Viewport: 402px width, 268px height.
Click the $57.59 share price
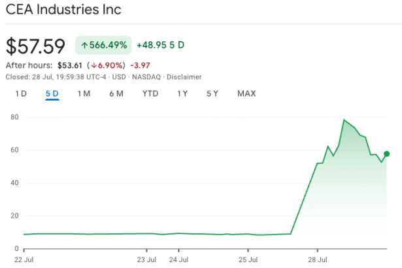[35, 46]
